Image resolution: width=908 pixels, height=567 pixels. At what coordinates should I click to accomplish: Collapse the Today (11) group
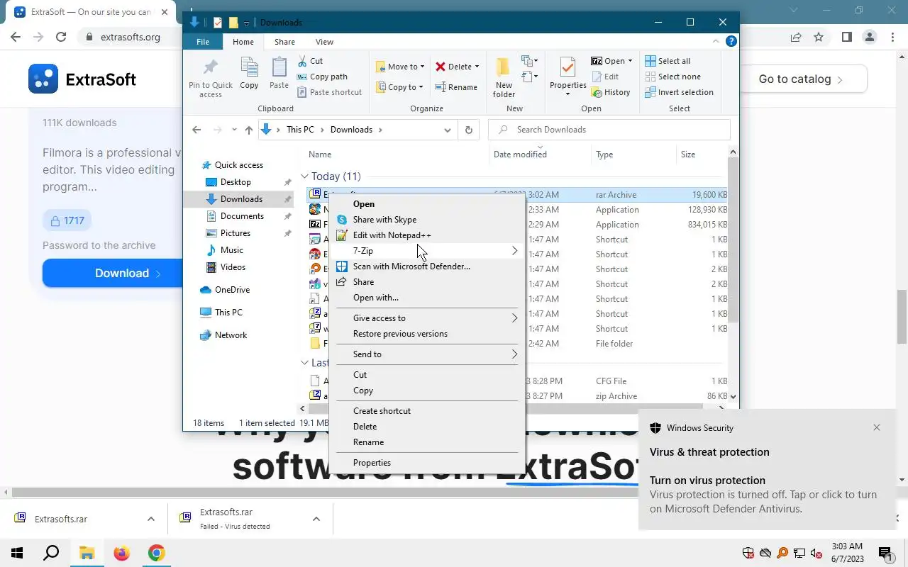304,176
